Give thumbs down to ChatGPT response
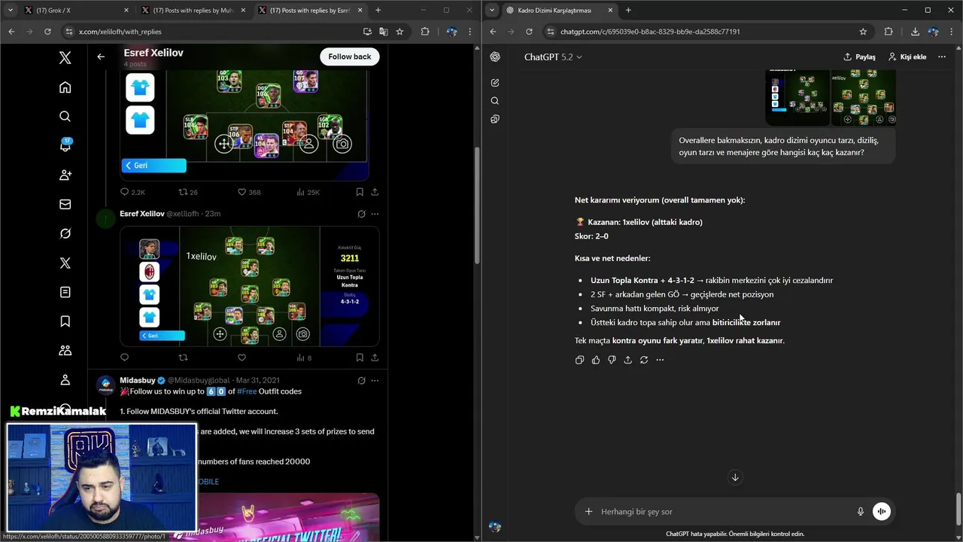Viewport: 963px width, 542px height. coord(612,360)
